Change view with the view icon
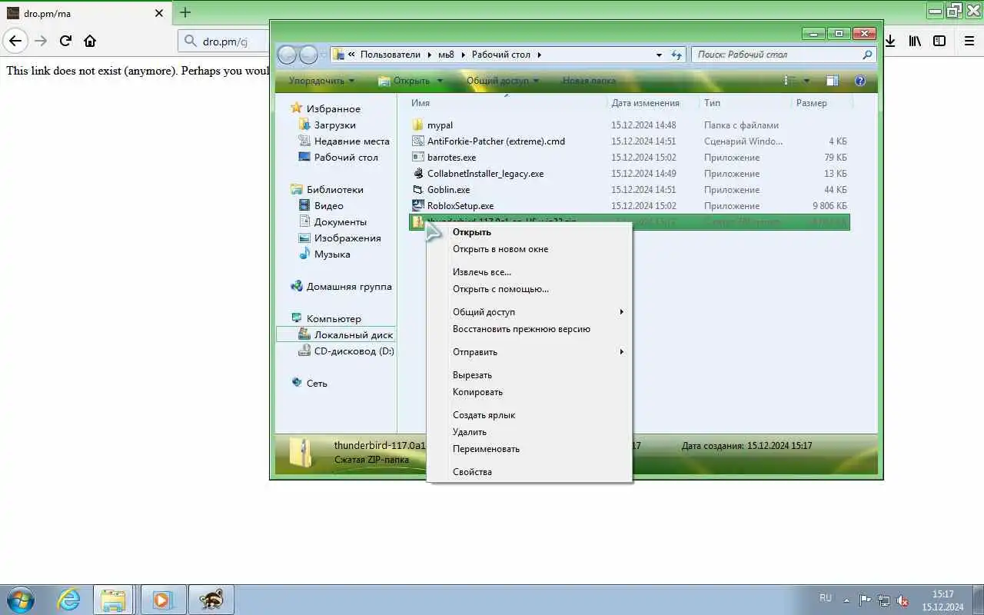This screenshot has width=984, height=615. pos(787,81)
